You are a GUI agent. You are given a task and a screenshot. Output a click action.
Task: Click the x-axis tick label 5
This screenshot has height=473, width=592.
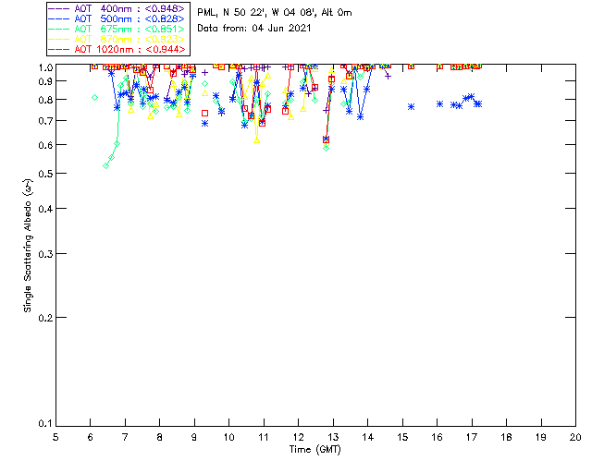55,436
